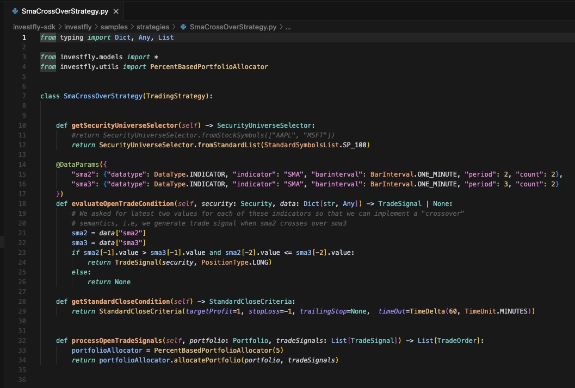Click PercentBasedPortfolioAllocator import on line 4
The height and width of the screenshot is (388, 575).
209,67
